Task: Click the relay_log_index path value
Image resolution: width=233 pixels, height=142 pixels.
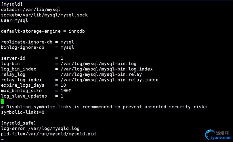Action: coord(109,80)
